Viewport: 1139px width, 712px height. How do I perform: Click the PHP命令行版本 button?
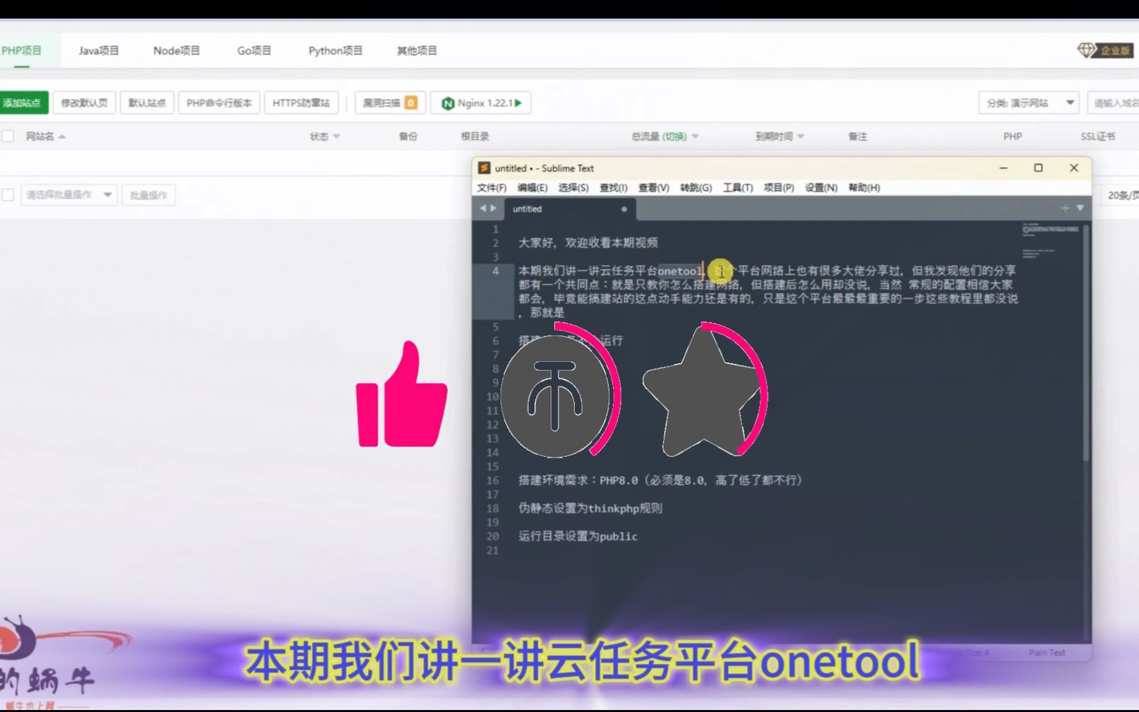click(219, 103)
